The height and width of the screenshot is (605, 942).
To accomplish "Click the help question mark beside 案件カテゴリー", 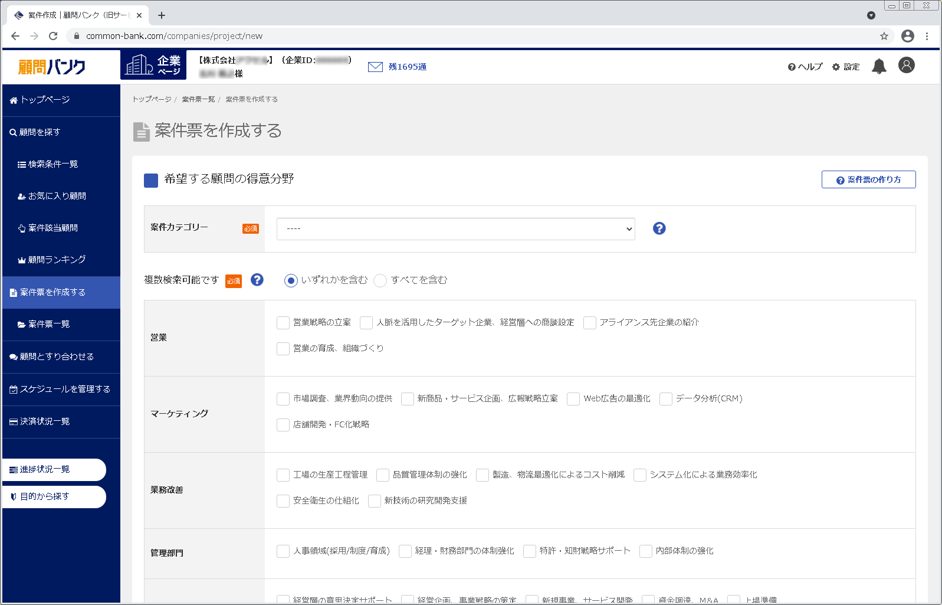I will click(x=659, y=228).
